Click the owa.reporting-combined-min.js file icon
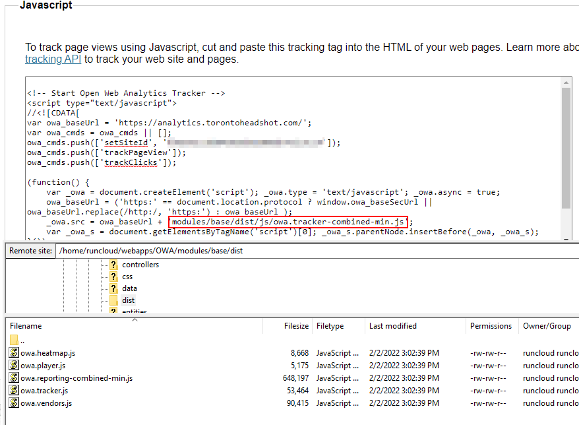 click(x=14, y=377)
